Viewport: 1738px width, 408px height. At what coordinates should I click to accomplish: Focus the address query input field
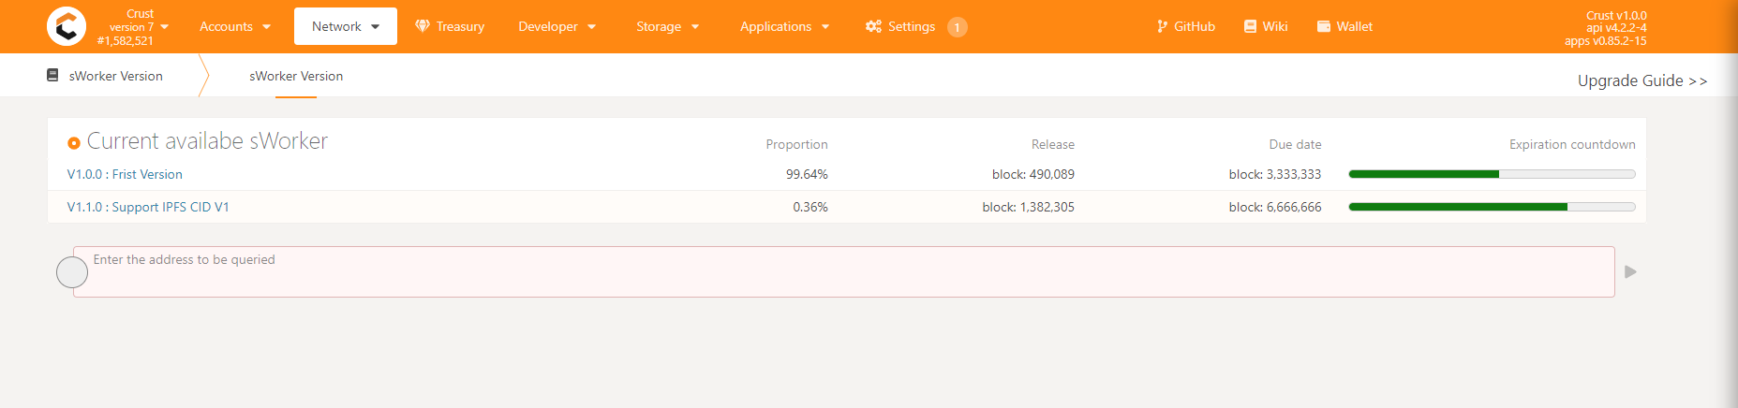[844, 271]
